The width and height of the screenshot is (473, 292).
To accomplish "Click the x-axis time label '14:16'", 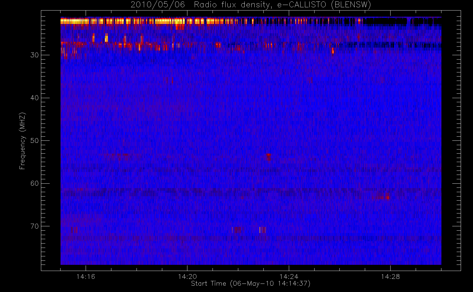I will point(86,277).
